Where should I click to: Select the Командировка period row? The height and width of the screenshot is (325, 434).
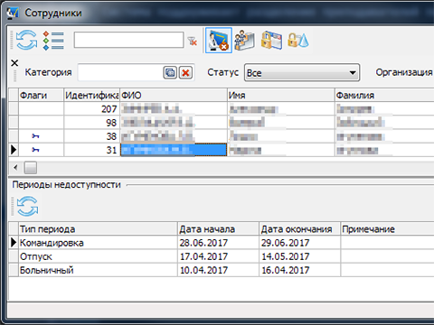click(222, 243)
